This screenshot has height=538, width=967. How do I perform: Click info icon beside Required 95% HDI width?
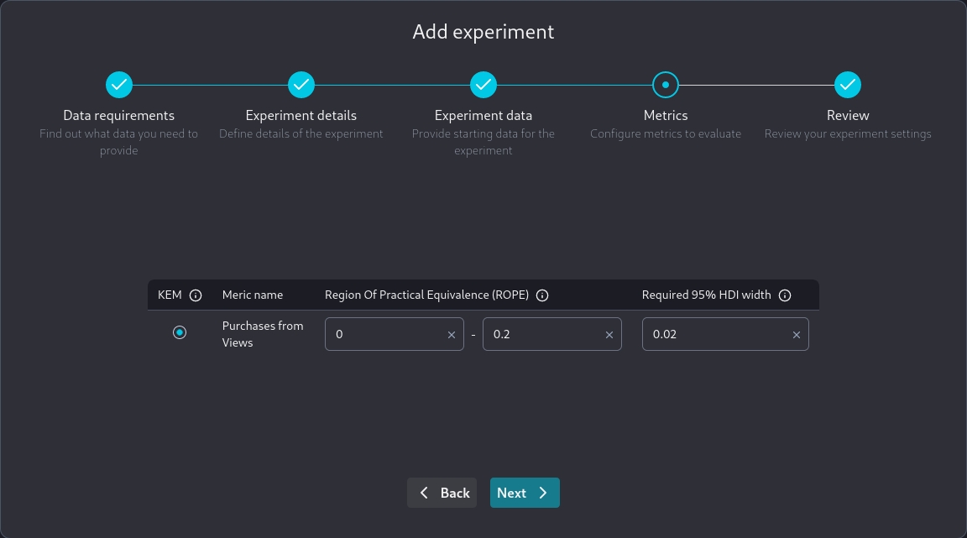(785, 295)
